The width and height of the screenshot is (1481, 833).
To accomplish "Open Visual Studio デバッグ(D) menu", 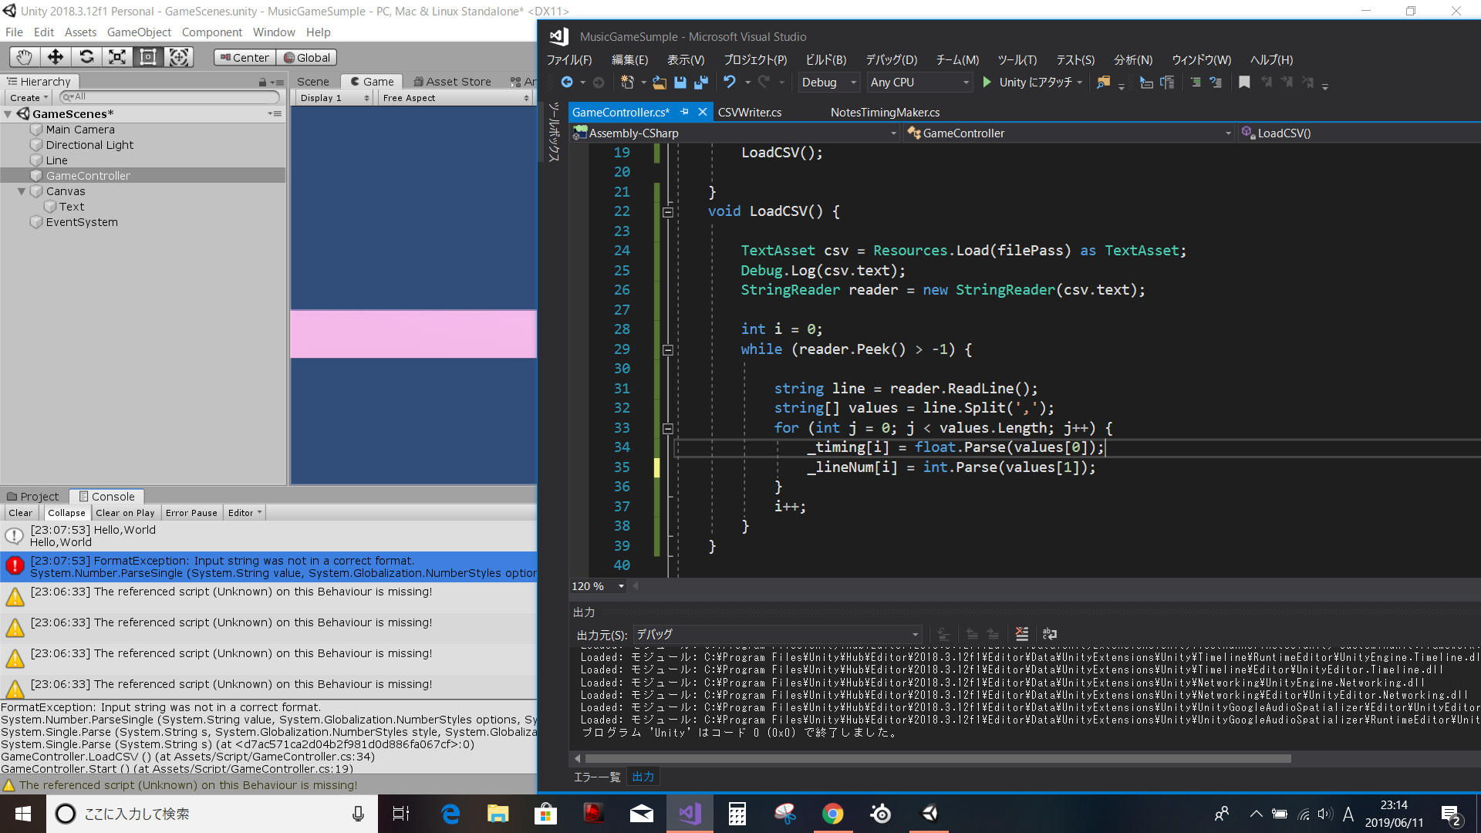I will click(x=891, y=60).
